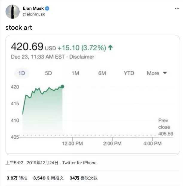
Task: Open the three-dot tweet options menu
Action: [x=177, y=9]
